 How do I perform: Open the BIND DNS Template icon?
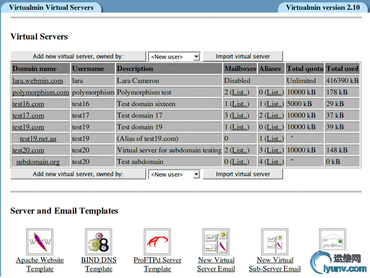point(98,242)
